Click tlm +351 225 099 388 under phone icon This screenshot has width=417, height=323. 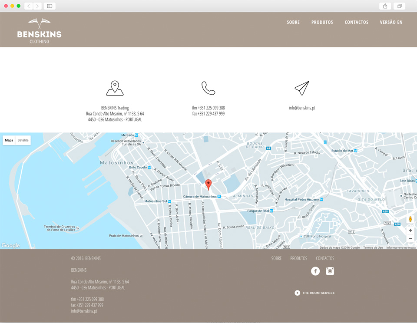[x=208, y=108]
